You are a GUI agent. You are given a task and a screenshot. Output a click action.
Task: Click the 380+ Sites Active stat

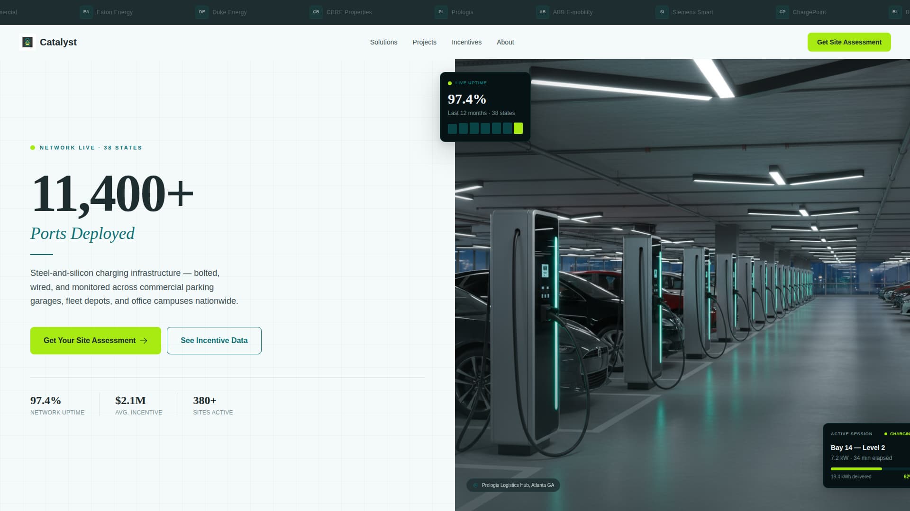(213, 405)
